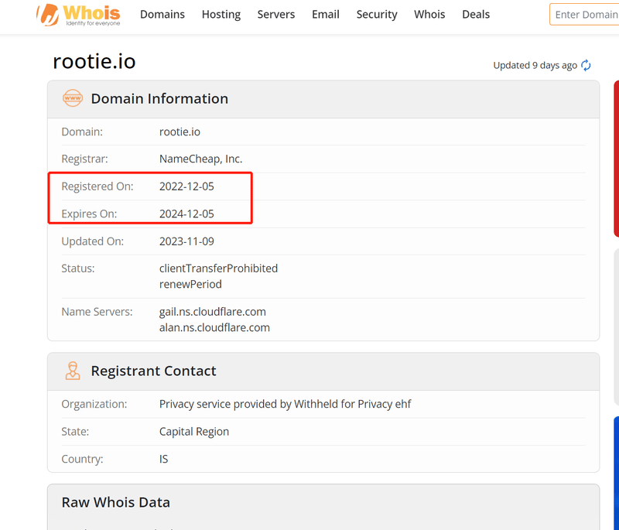Screen dimensions: 619x530
Task: Click name server alan.ns.cloudflare.com
Action: pos(214,327)
